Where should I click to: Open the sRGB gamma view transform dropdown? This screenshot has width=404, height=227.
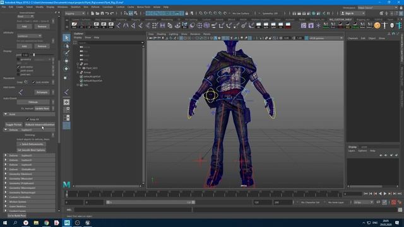point(326,38)
